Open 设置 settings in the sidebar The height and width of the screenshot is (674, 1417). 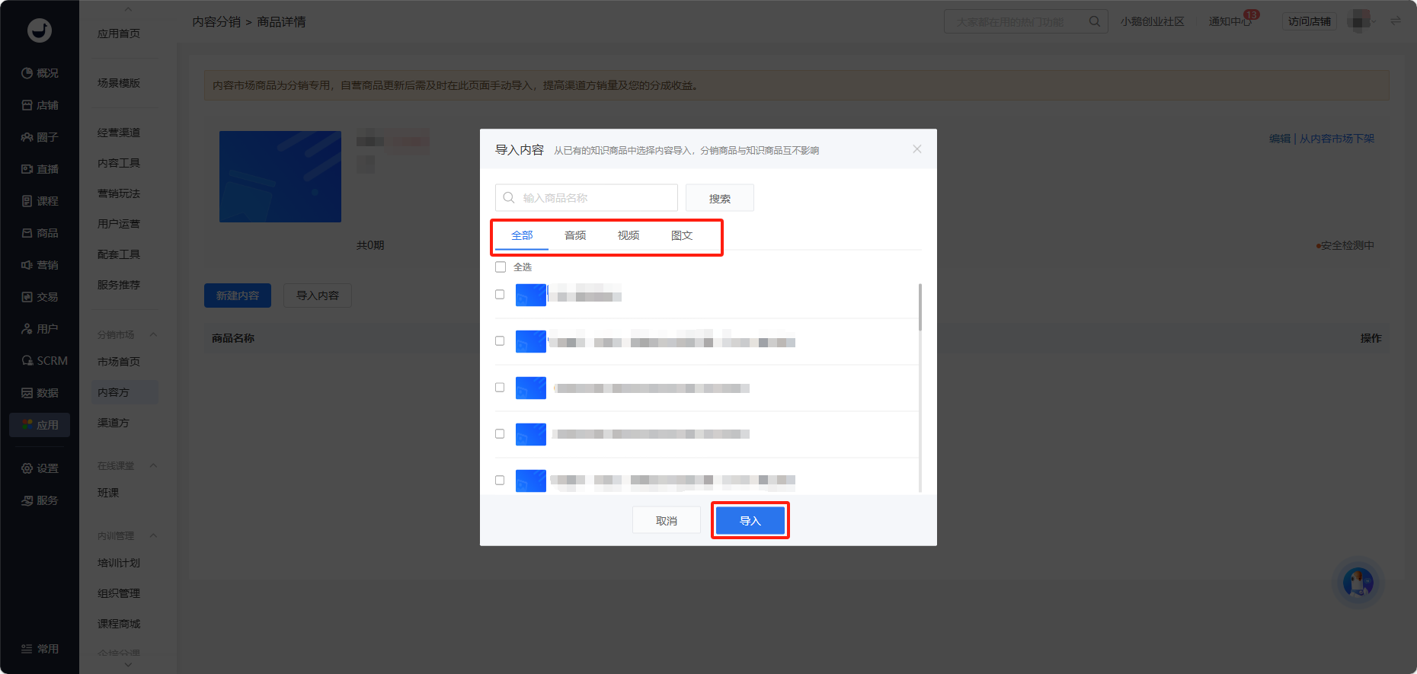pos(40,468)
